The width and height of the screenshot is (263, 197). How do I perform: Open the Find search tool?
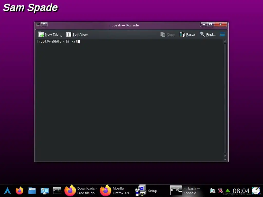pyautogui.click(x=208, y=35)
